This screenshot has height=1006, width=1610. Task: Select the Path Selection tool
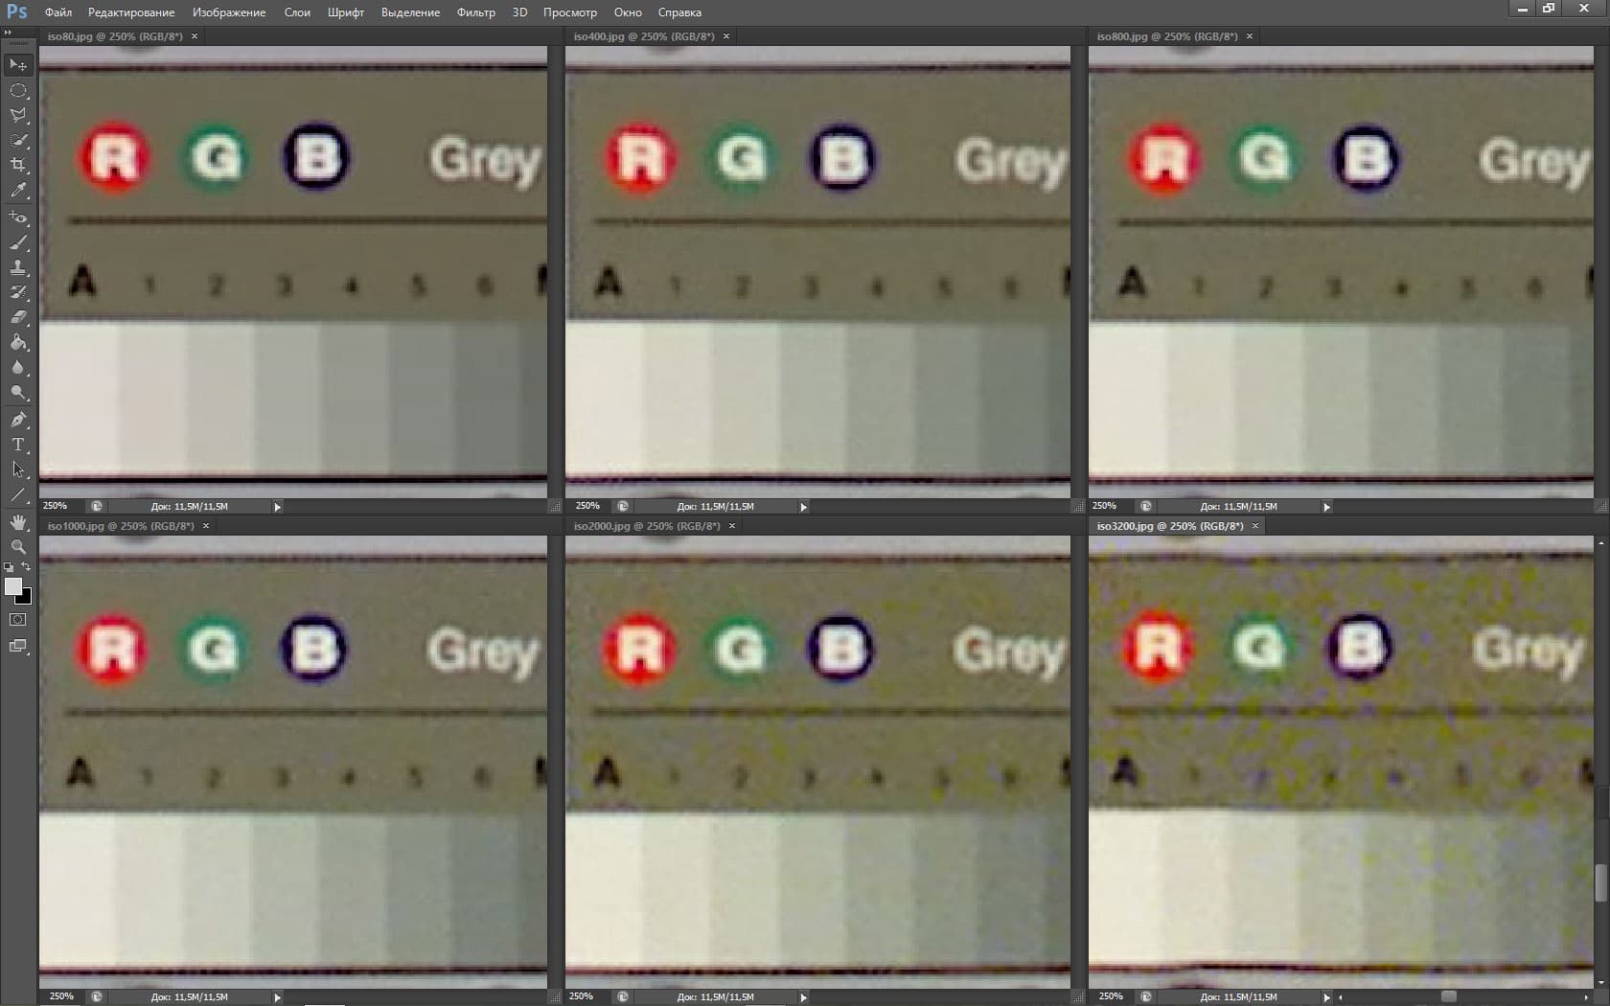click(18, 469)
